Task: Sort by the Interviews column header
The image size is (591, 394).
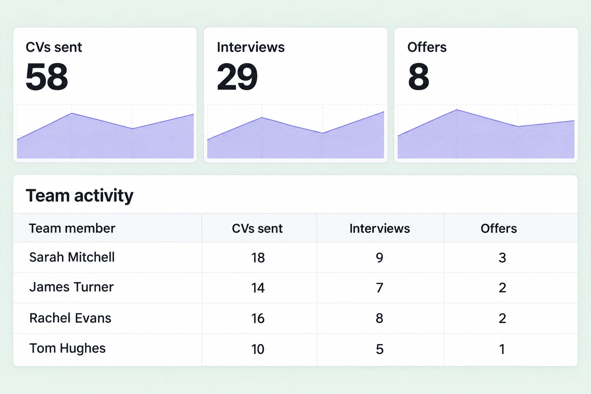Action: pos(379,228)
